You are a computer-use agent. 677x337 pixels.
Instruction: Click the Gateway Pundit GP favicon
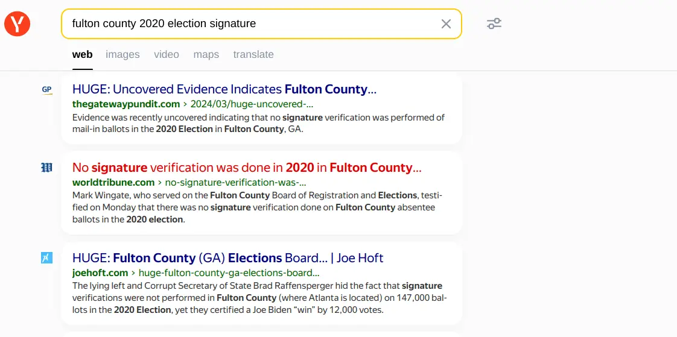pyautogui.click(x=47, y=90)
